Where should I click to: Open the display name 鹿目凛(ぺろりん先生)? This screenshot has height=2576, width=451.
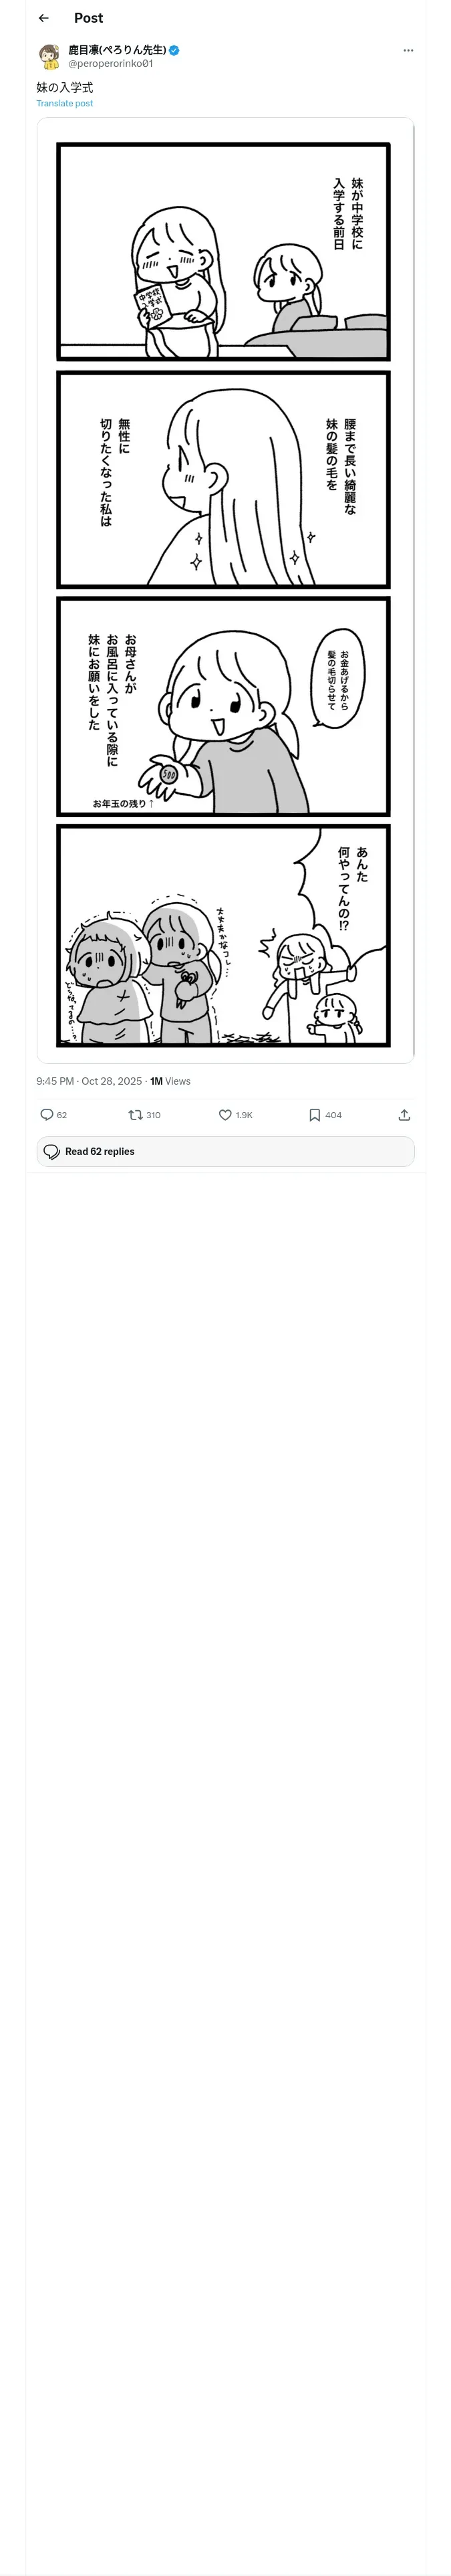[117, 50]
